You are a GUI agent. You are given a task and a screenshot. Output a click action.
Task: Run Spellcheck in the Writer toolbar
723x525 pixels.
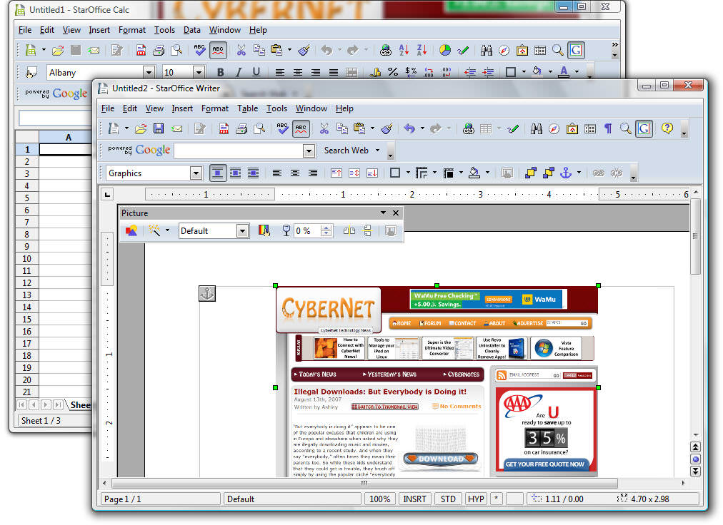coord(282,128)
